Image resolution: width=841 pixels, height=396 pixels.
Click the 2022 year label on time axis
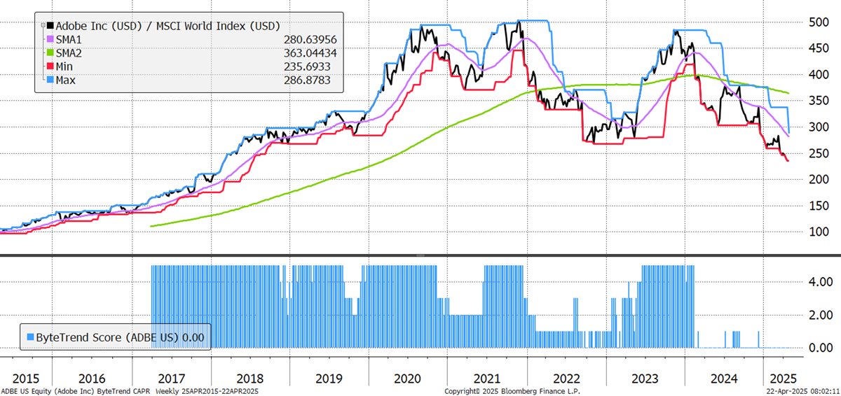tap(566, 379)
